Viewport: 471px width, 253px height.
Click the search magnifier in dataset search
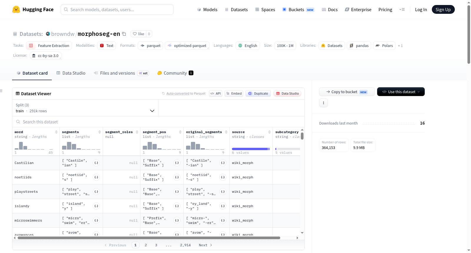(18, 122)
